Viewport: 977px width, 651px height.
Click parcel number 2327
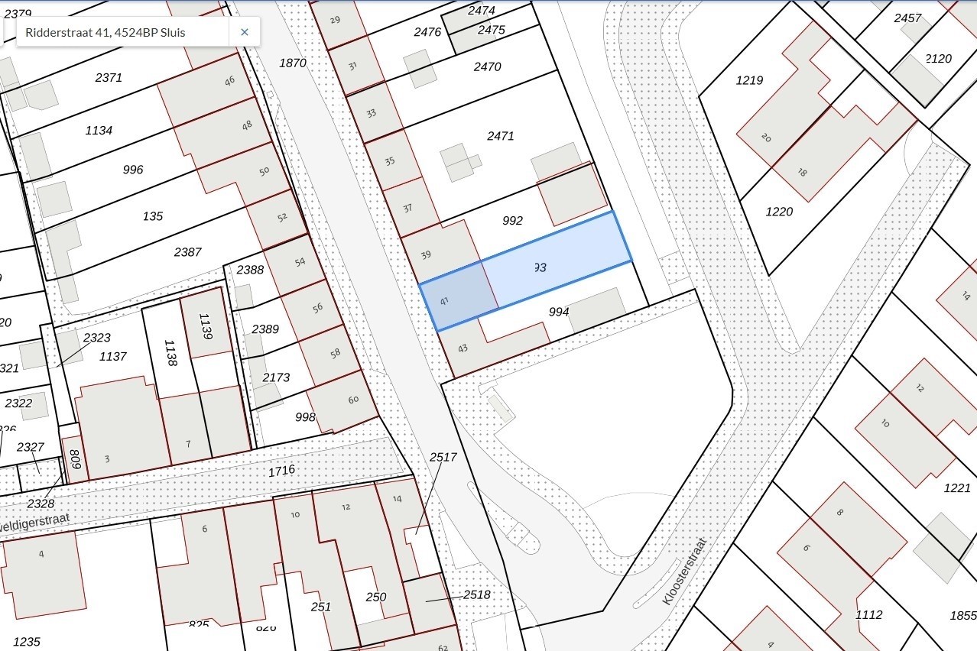coord(30,447)
